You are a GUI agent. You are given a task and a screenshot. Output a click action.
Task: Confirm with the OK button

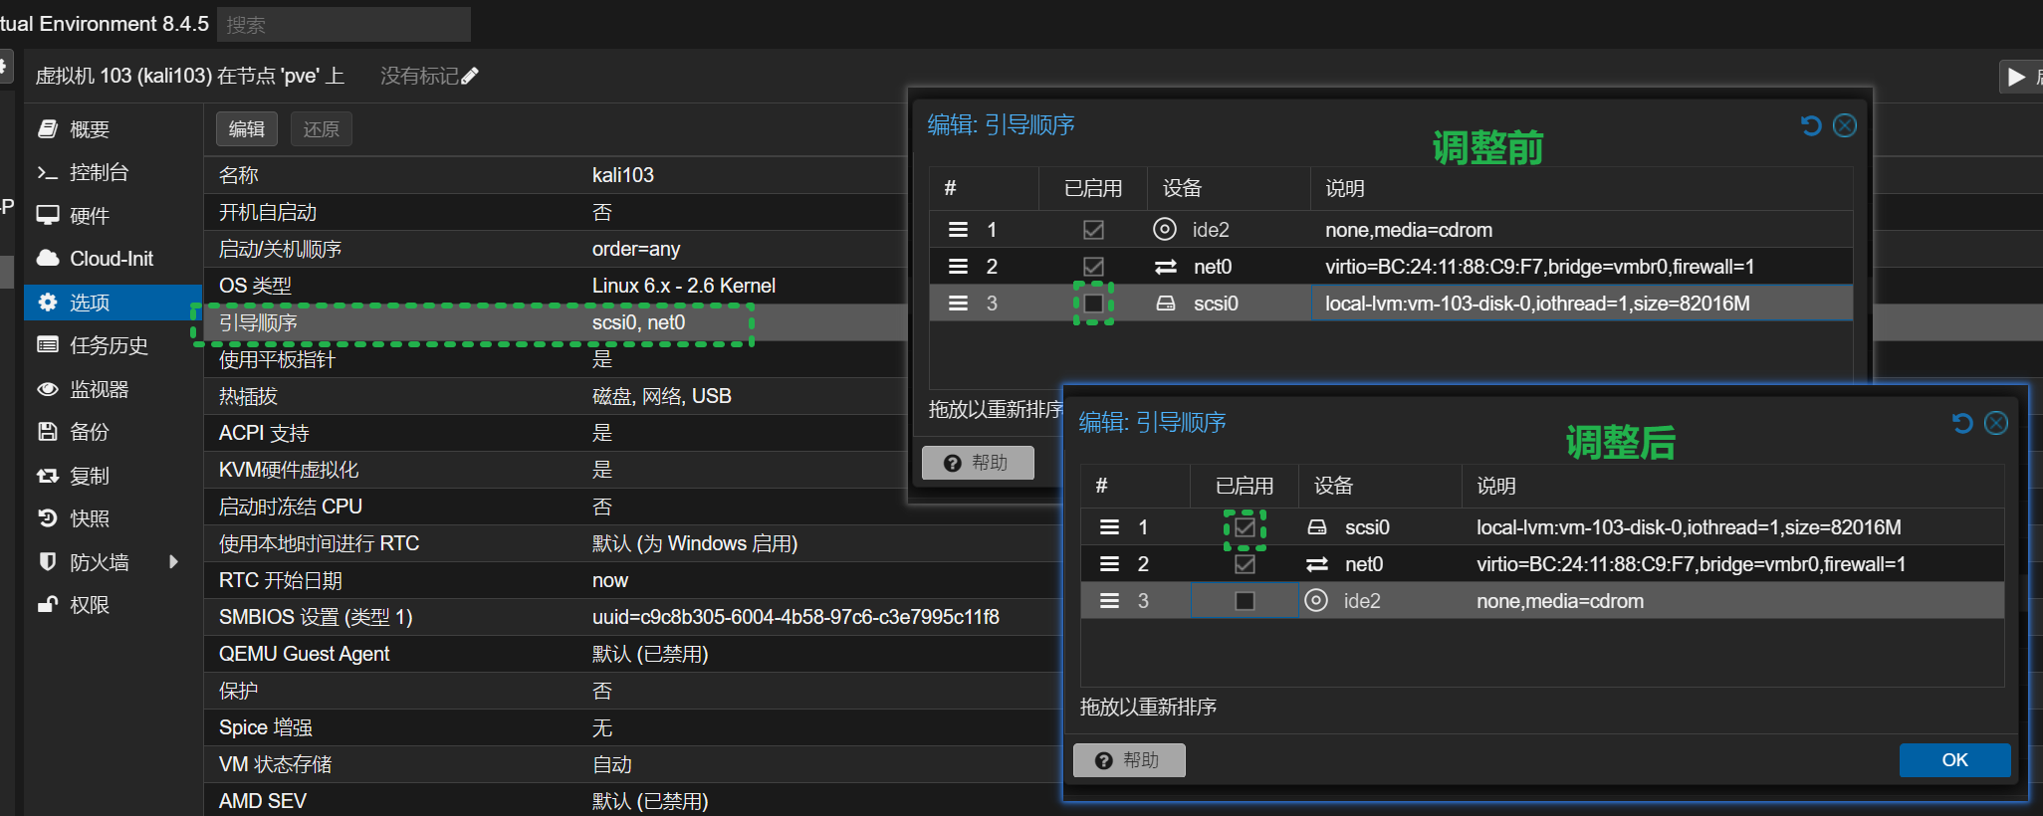1954,760
